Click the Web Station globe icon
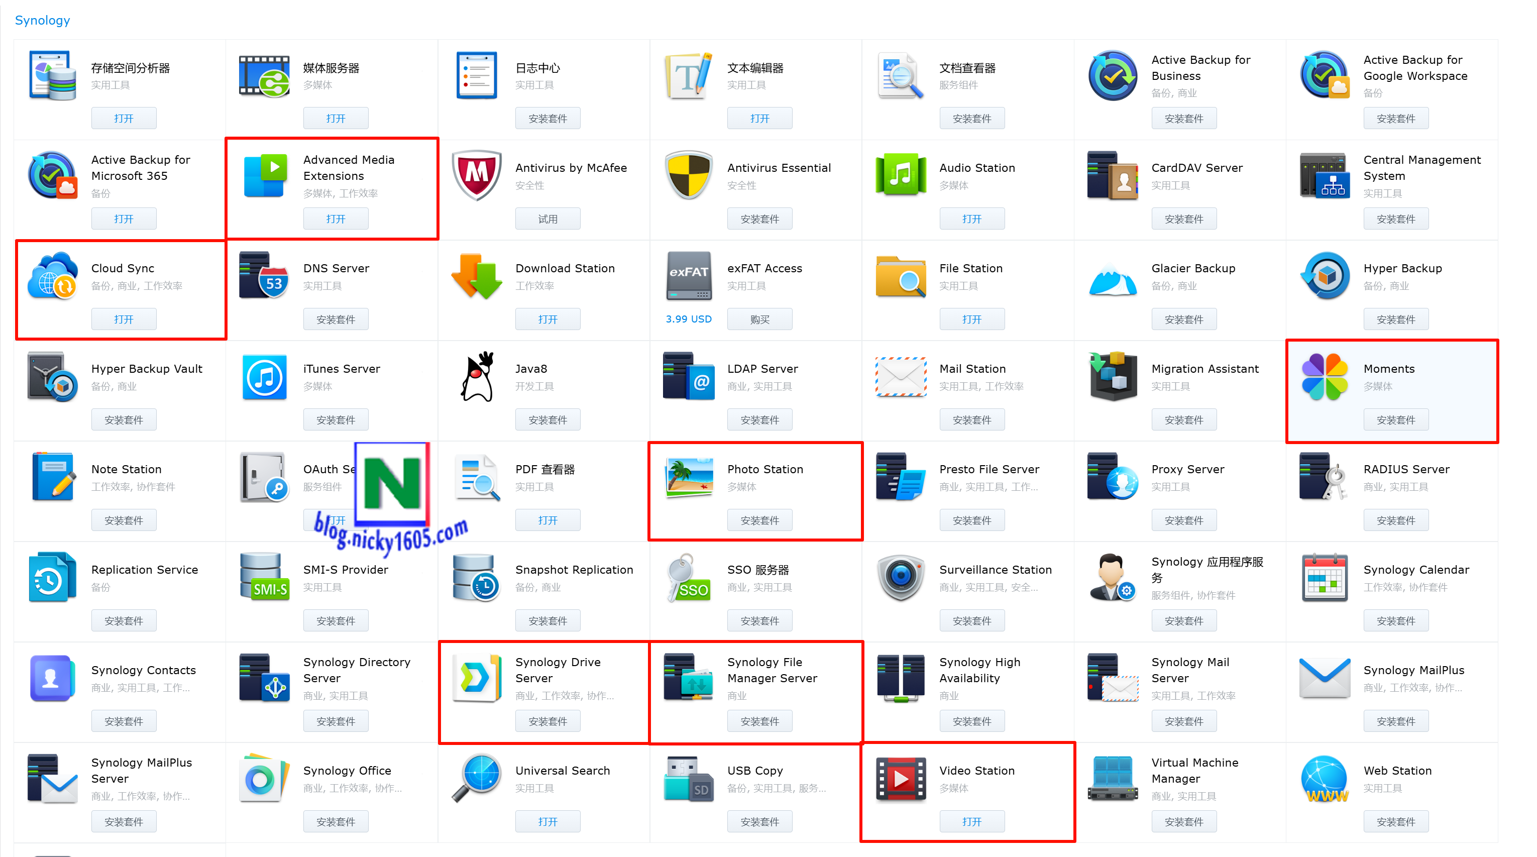The width and height of the screenshot is (1537, 857). pos(1325,778)
